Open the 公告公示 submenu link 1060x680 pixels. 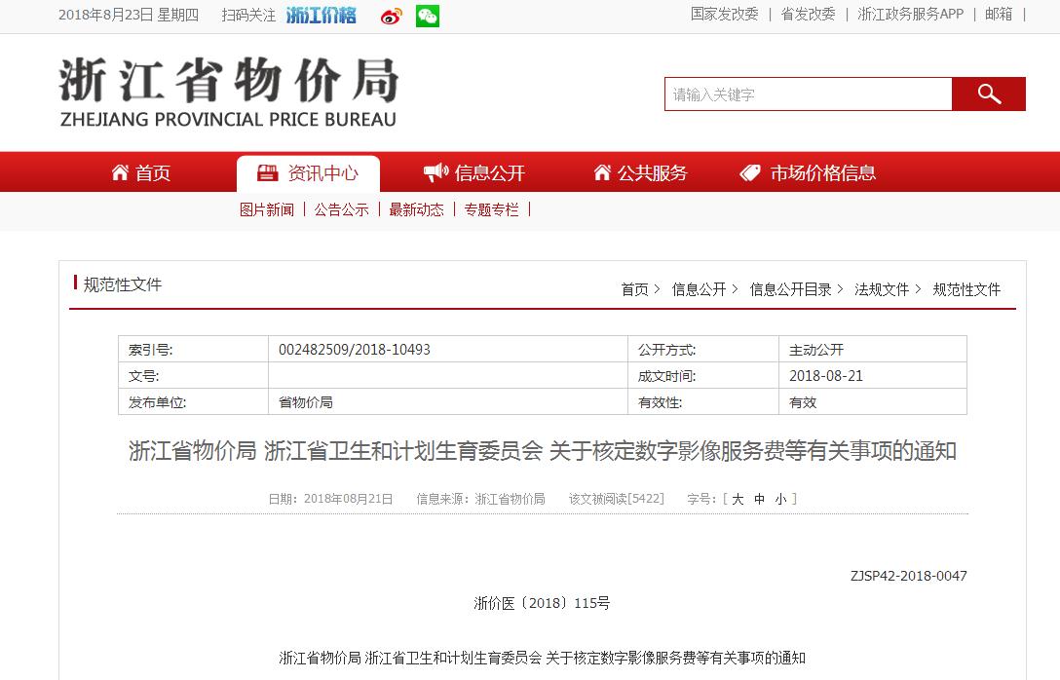pyautogui.click(x=341, y=209)
